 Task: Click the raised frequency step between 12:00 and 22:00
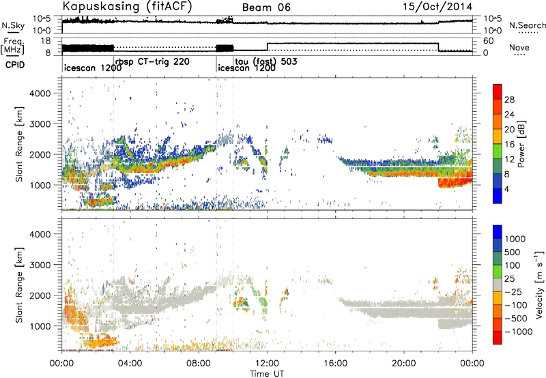(x=353, y=44)
